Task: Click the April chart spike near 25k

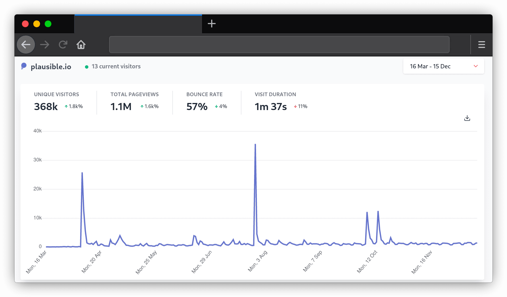Action: 82,173
